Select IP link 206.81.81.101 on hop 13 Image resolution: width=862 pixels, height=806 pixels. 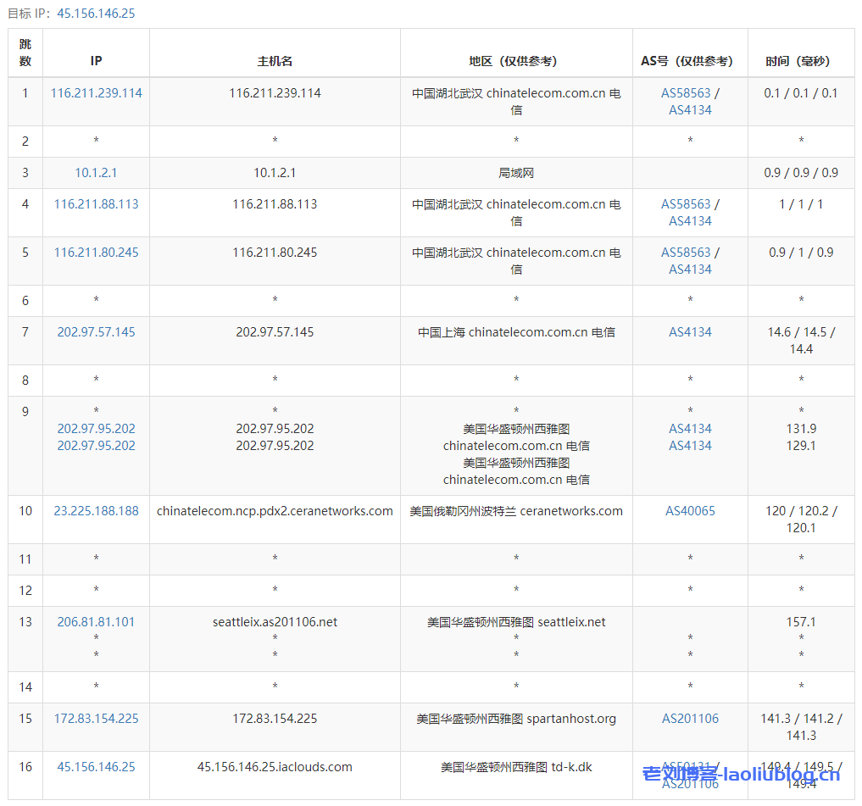(96, 621)
